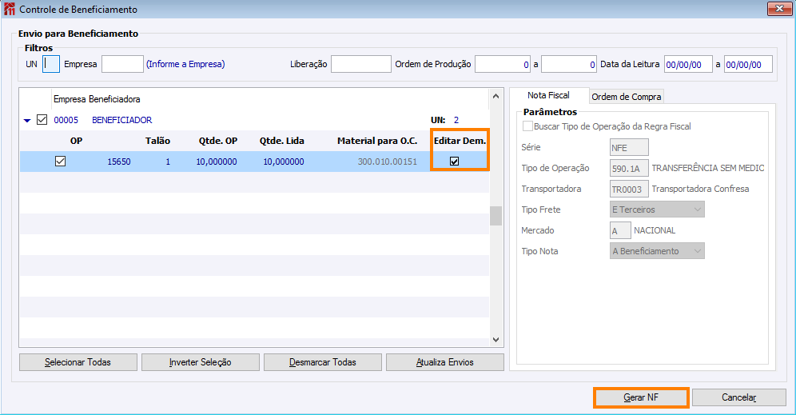796x415 pixels.
Task: Open the Tipo Frete dropdown
Action: click(657, 209)
